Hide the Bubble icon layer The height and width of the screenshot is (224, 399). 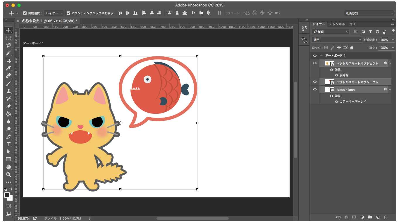(315, 89)
